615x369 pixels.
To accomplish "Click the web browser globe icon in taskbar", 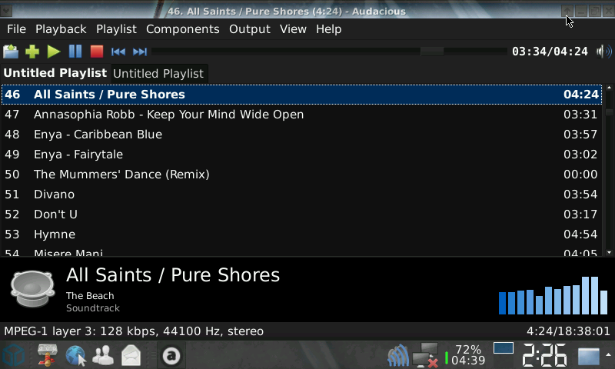I will coord(75,355).
